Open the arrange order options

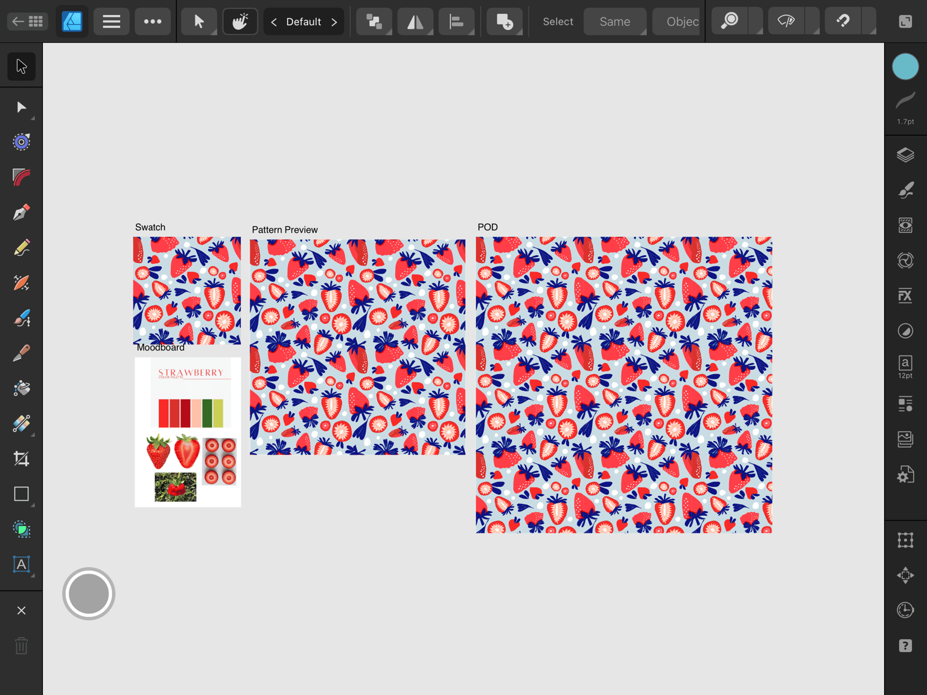click(374, 22)
